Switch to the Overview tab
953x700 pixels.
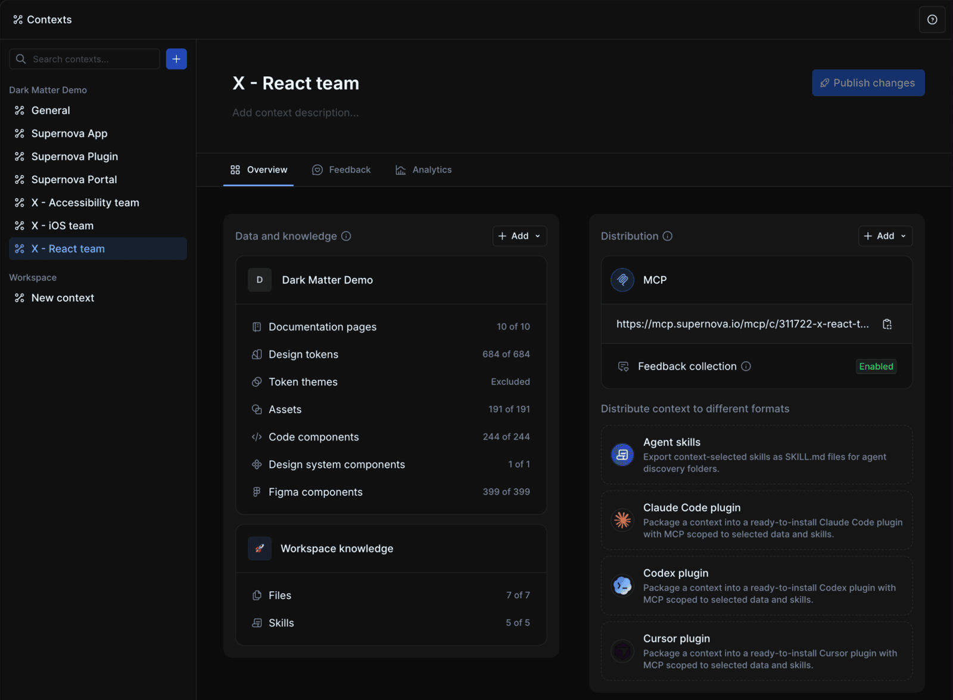tap(259, 170)
